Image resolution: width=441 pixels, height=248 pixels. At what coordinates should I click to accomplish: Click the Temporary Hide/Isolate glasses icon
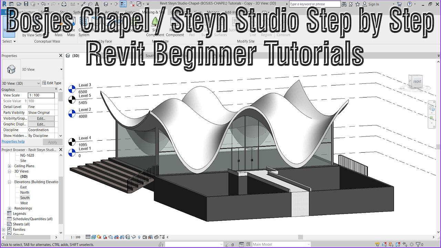133,237
